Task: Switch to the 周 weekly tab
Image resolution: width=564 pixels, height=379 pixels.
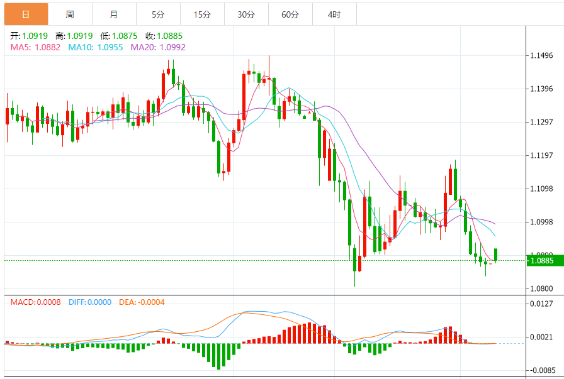Action: pos(70,14)
